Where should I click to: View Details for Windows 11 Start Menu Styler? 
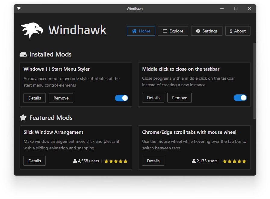pyautogui.click(x=34, y=98)
